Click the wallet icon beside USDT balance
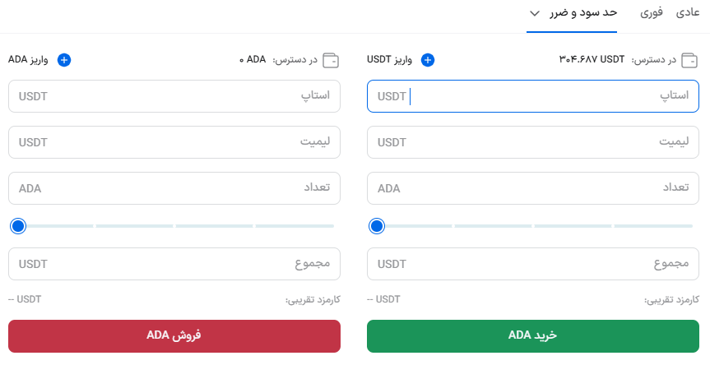710x365 pixels. coord(689,60)
